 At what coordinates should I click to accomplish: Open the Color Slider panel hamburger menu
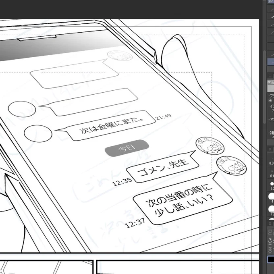[x=270, y=224]
